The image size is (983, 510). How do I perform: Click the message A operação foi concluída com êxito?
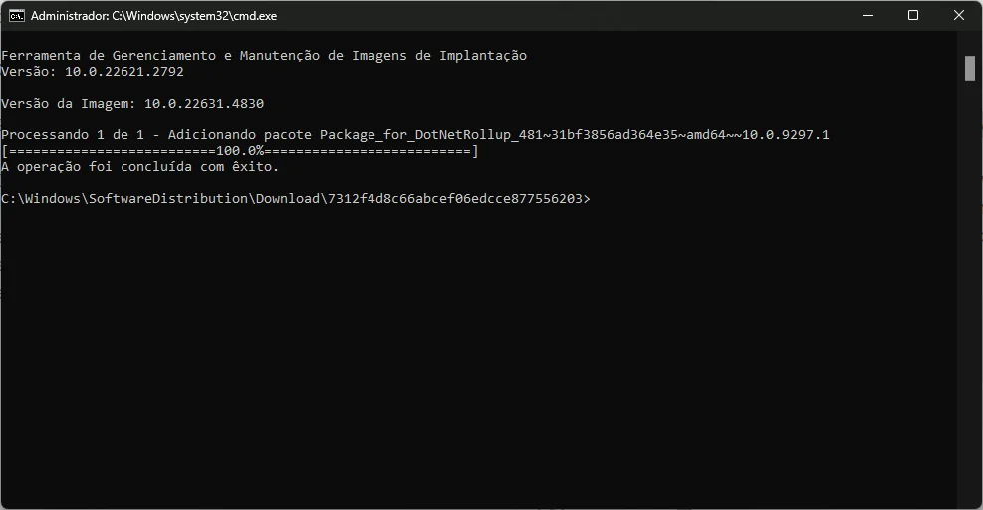pyautogui.click(x=139, y=167)
